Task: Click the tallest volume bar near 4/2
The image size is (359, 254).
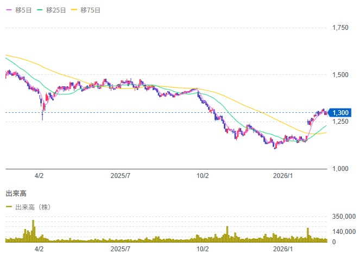Action: pos(33,231)
